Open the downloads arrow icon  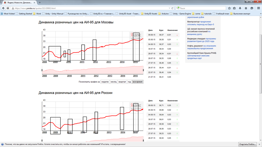240,8
